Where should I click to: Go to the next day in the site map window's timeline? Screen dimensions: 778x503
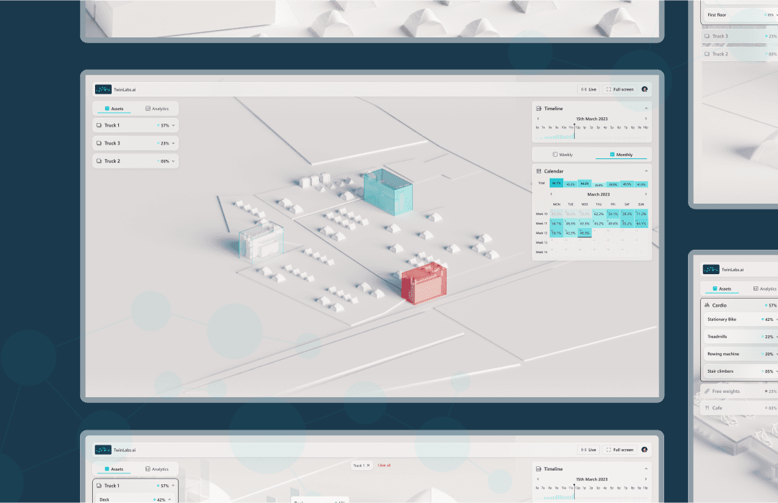[x=645, y=119]
